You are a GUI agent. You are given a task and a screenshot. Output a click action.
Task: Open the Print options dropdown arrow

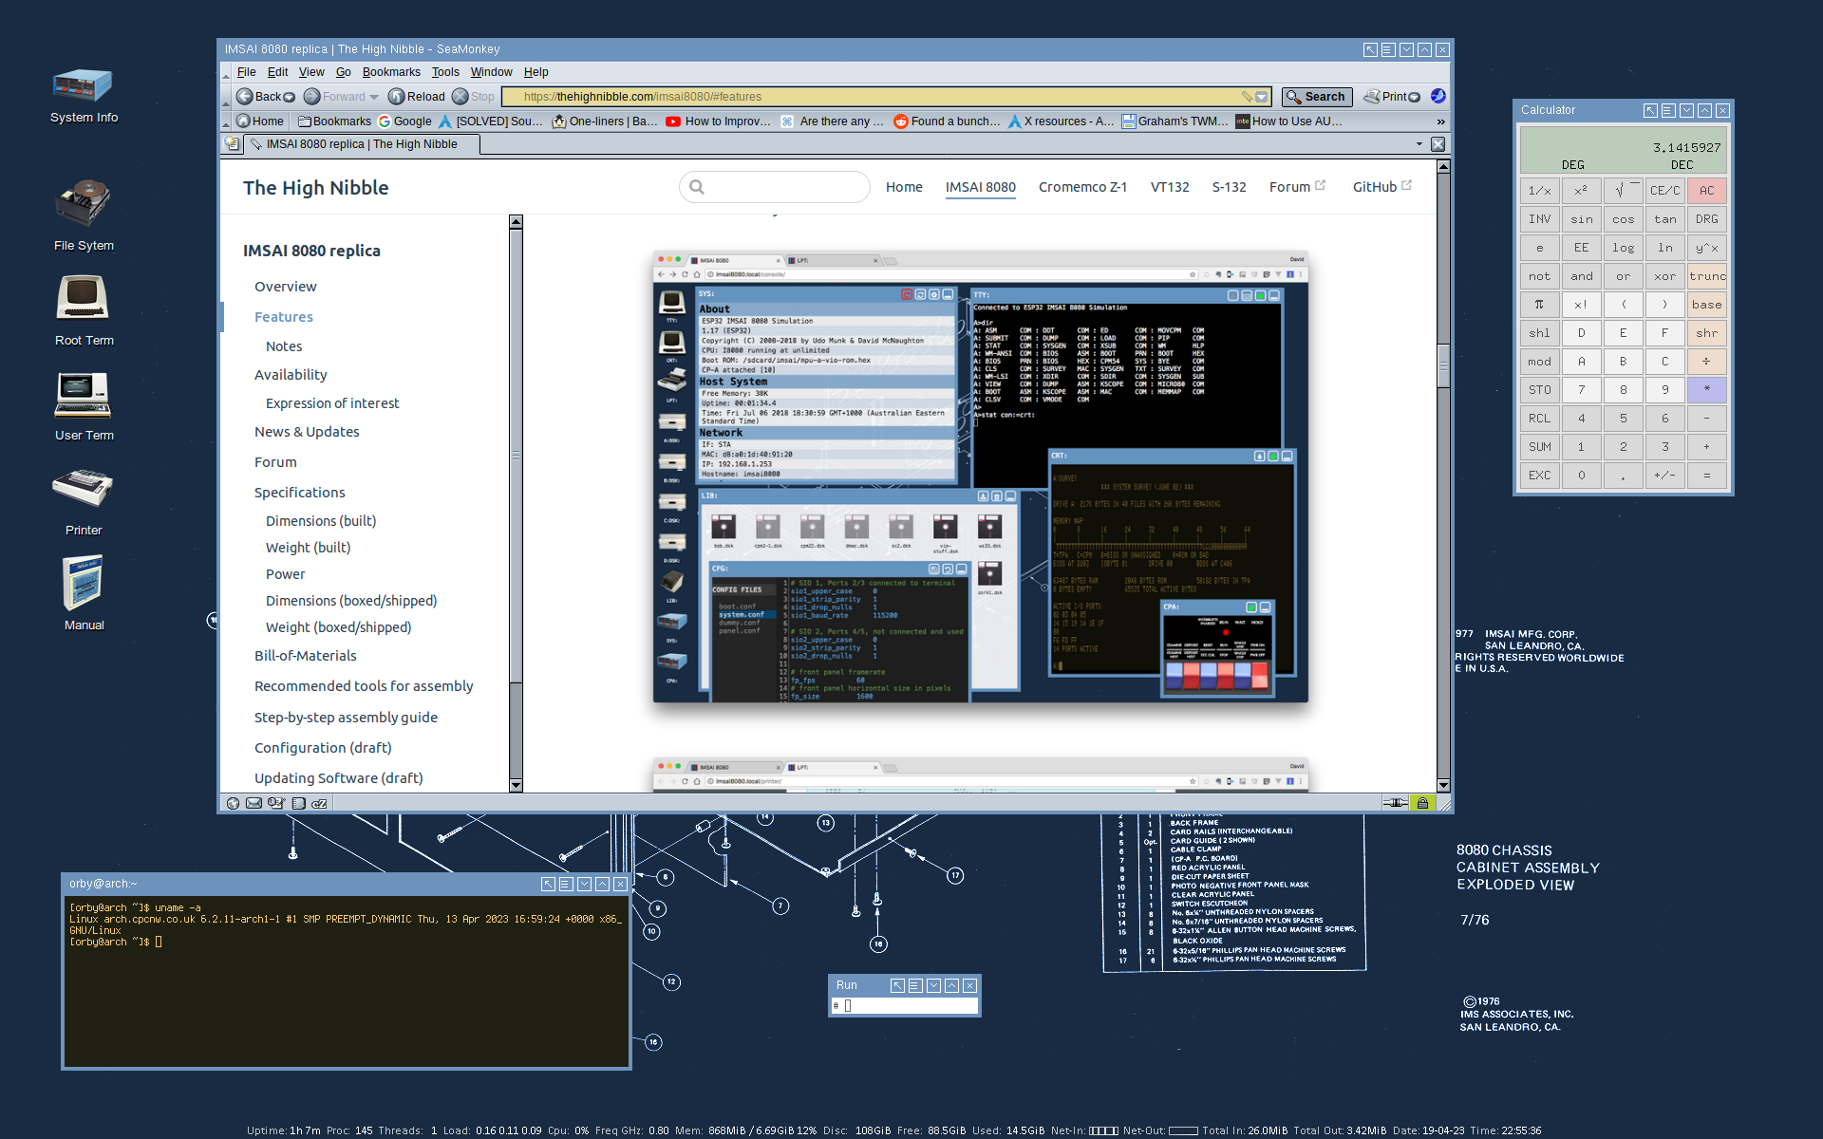[x=1415, y=97]
